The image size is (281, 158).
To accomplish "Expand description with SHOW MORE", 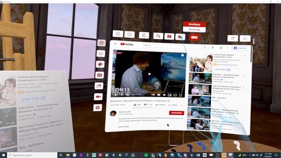I will tap(124, 127).
